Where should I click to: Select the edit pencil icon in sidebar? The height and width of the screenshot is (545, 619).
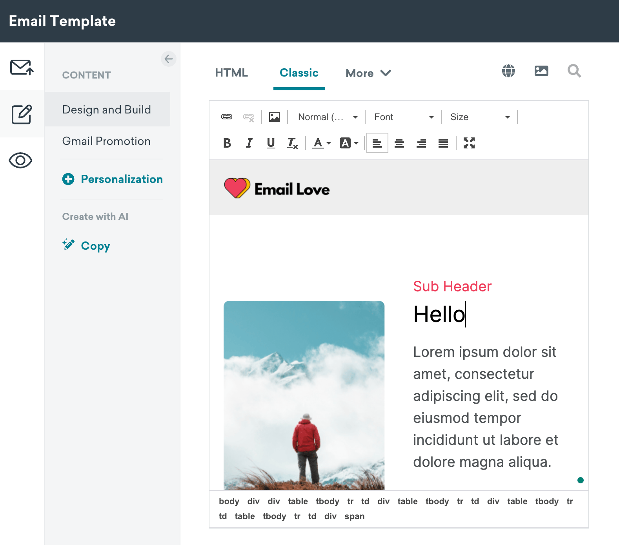[x=22, y=114]
